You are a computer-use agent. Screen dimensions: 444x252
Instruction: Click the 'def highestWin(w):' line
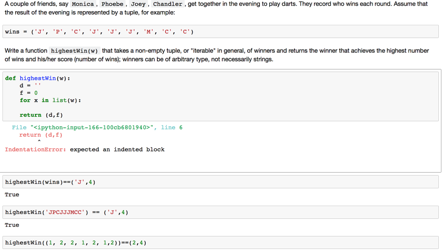(x=38, y=78)
